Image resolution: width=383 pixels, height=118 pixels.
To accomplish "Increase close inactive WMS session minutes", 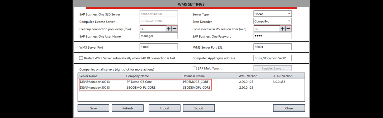I will click(283, 29).
